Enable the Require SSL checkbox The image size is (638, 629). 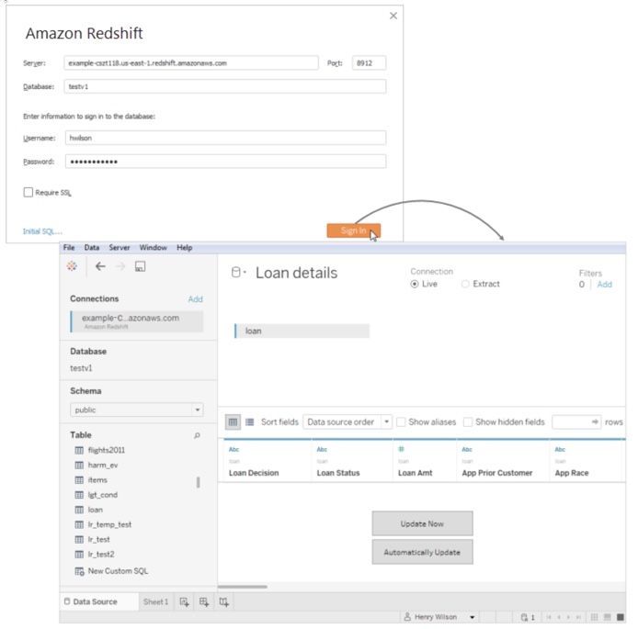point(28,192)
